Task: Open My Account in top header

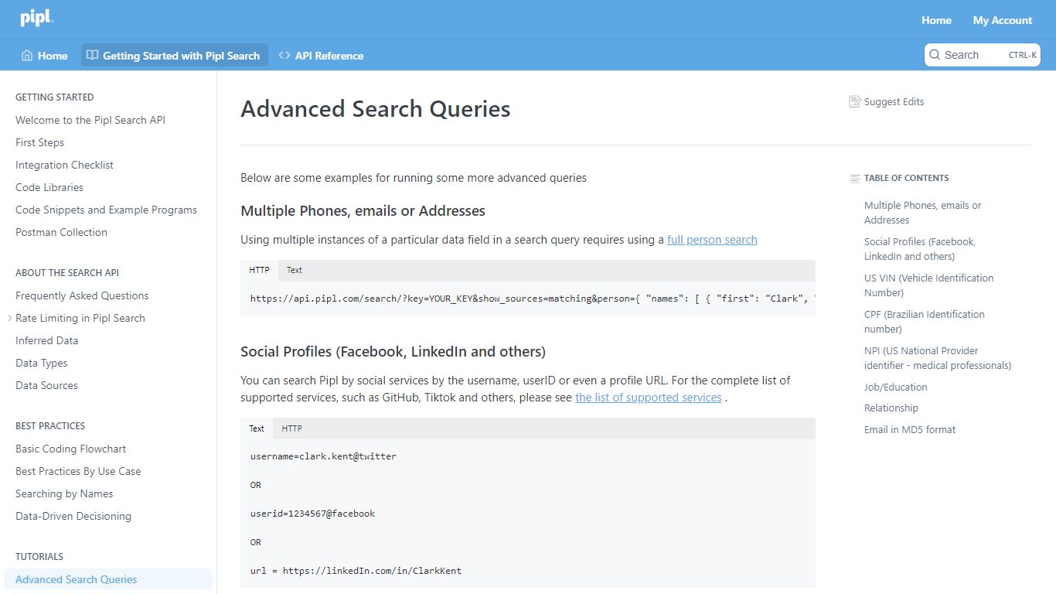Action: click(1003, 20)
